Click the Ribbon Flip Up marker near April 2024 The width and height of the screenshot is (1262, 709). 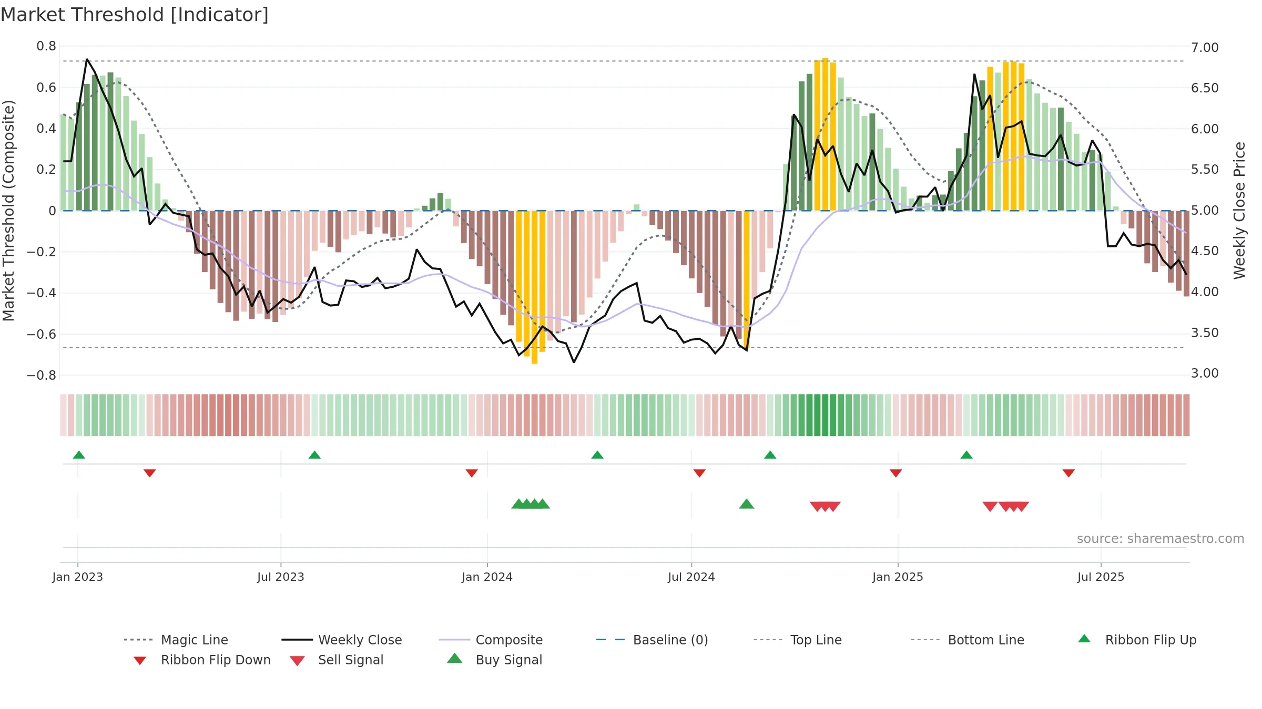click(x=597, y=455)
